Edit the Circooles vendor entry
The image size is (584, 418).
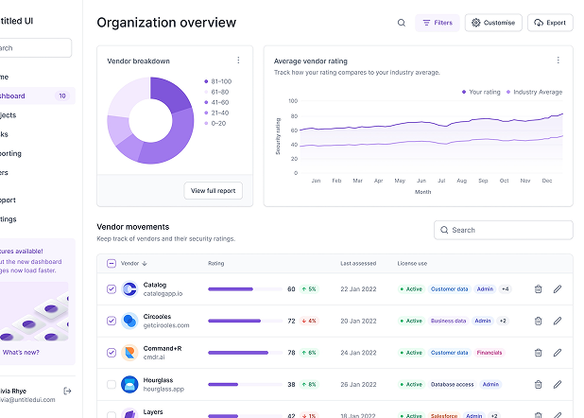pos(558,321)
